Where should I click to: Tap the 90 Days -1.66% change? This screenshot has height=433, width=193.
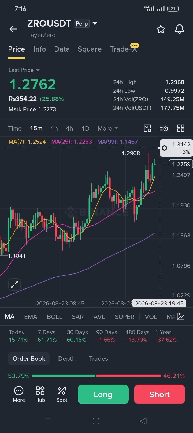tap(106, 336)
